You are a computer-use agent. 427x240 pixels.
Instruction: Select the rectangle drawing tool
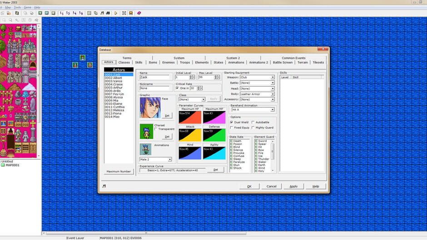point(24,20)
